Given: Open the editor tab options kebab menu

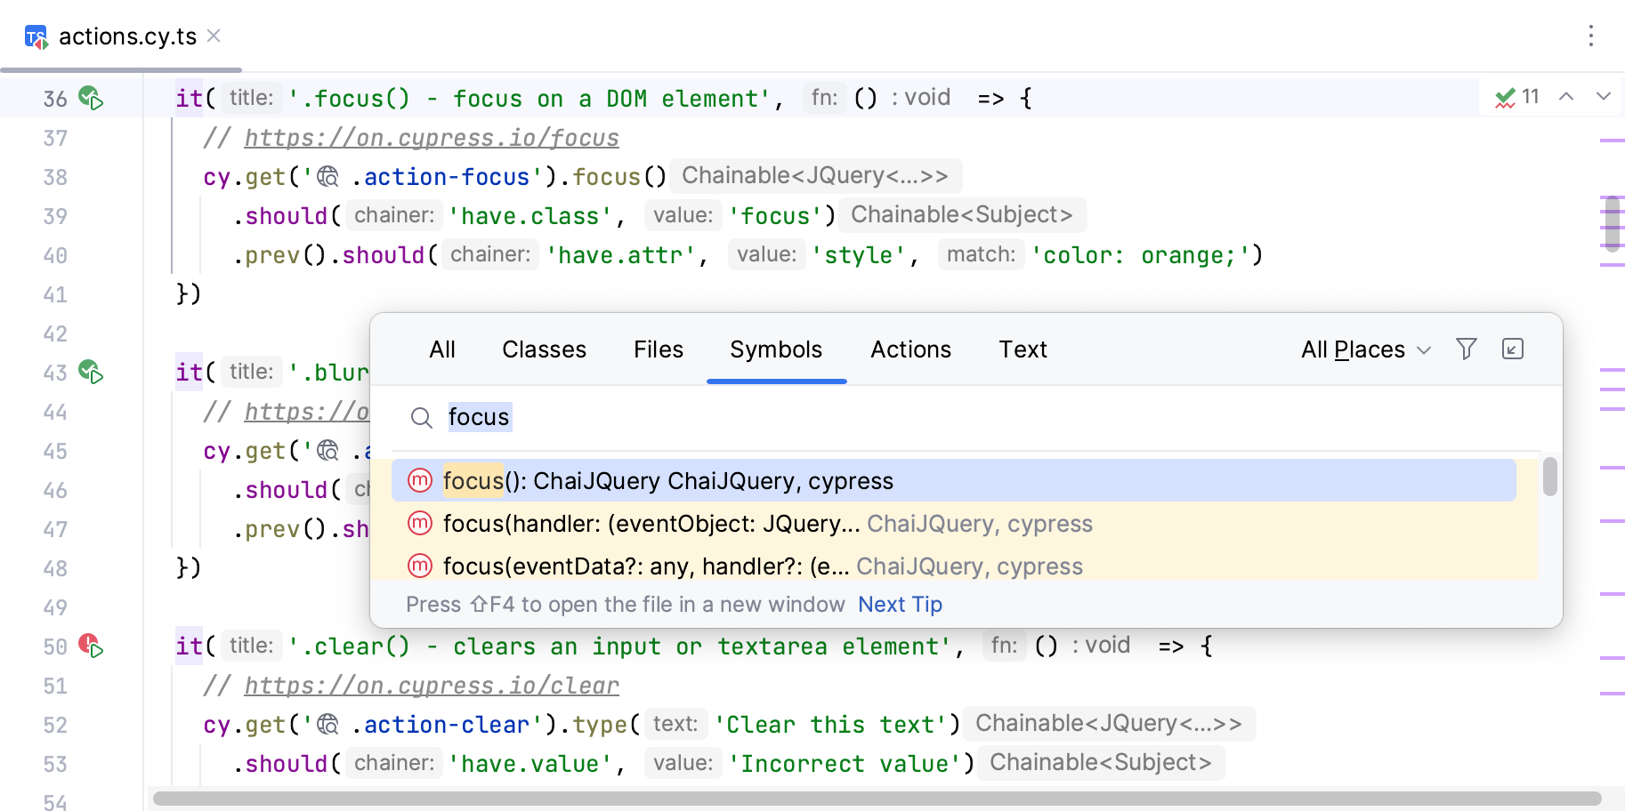Looking at the screenshot, I should tap(1590, 36).
